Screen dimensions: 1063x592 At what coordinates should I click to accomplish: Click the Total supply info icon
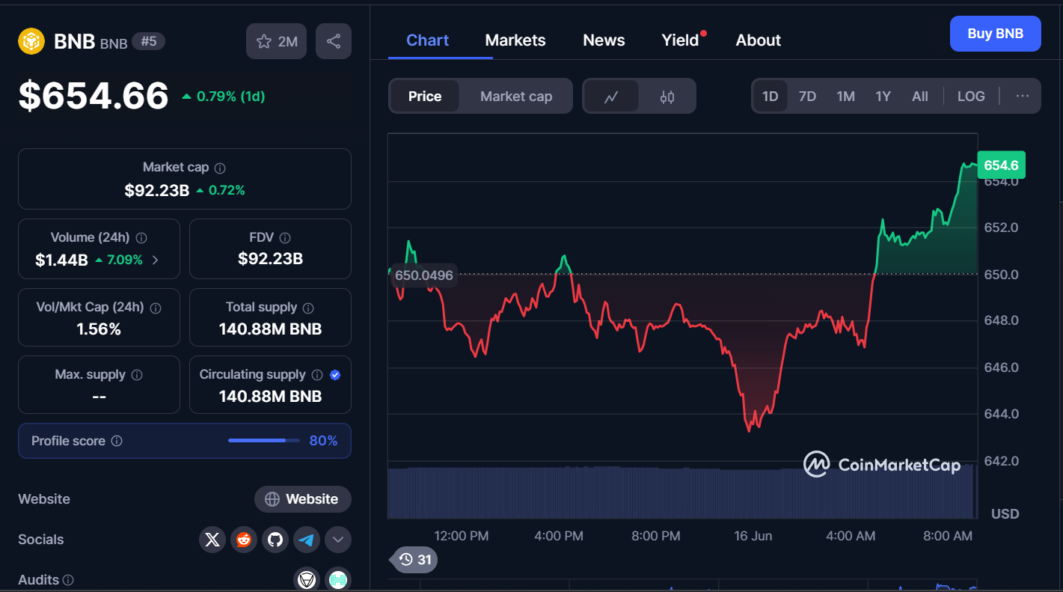tap(308, 308)
